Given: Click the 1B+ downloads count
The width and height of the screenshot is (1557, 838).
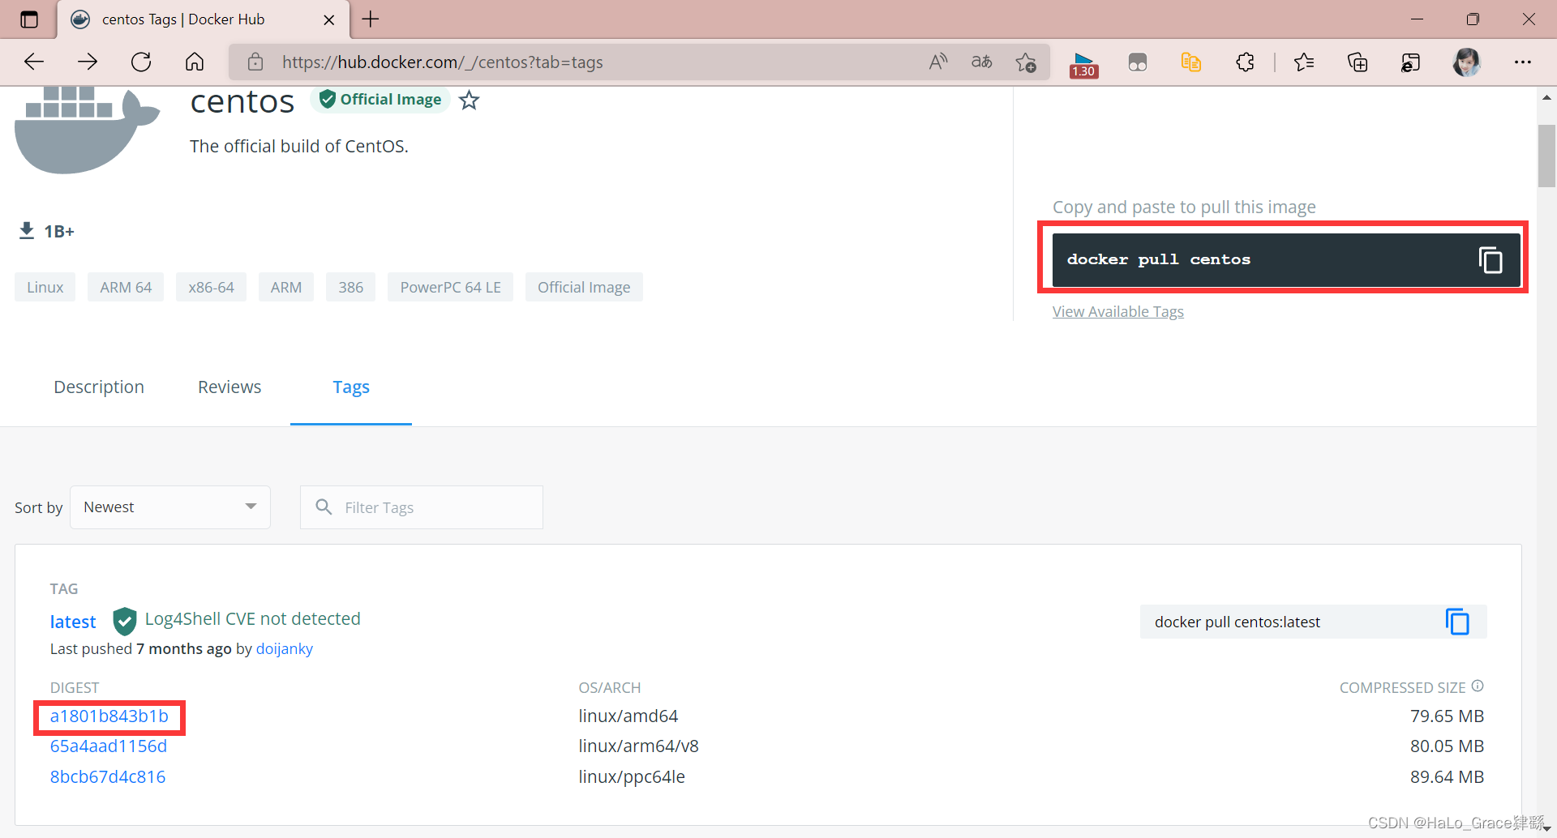Looking at the screenshot, I should 58,232.
